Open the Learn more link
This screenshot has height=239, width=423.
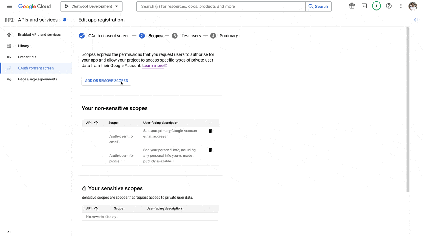pos(155,66)
